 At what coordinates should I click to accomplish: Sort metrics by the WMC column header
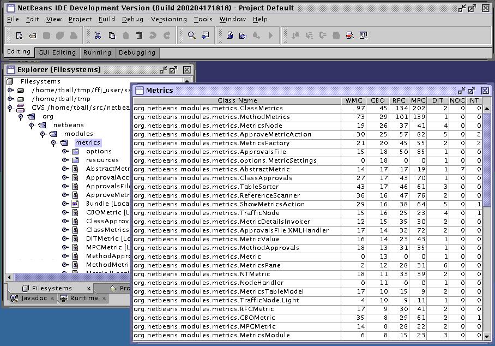point(354,100)
